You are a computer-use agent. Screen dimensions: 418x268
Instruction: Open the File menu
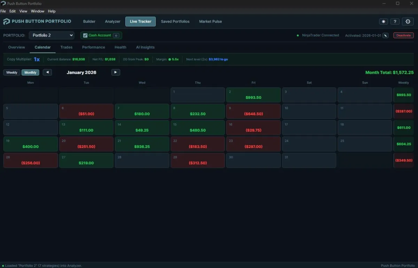click(3, 11)
